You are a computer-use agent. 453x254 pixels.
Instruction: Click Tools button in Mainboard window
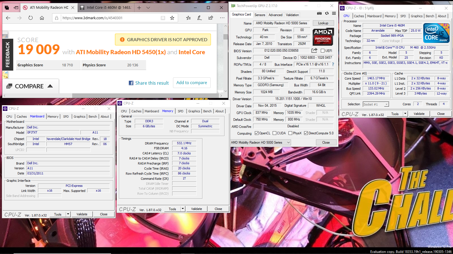(x=58, y=214)
